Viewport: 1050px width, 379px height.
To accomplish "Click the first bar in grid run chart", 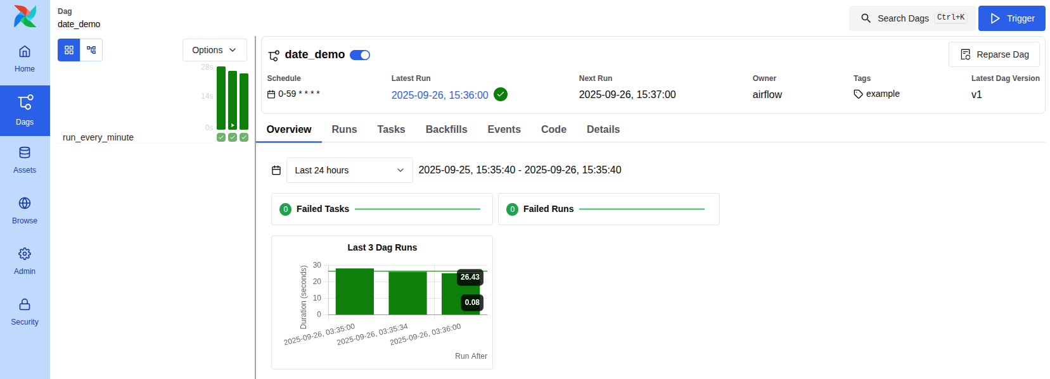I will pos(221,98).
